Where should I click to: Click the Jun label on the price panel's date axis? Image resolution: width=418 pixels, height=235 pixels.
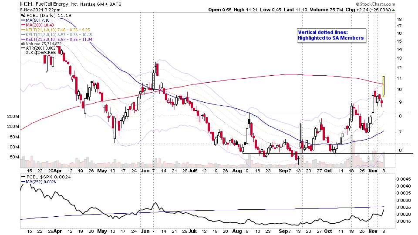(145, 171)
